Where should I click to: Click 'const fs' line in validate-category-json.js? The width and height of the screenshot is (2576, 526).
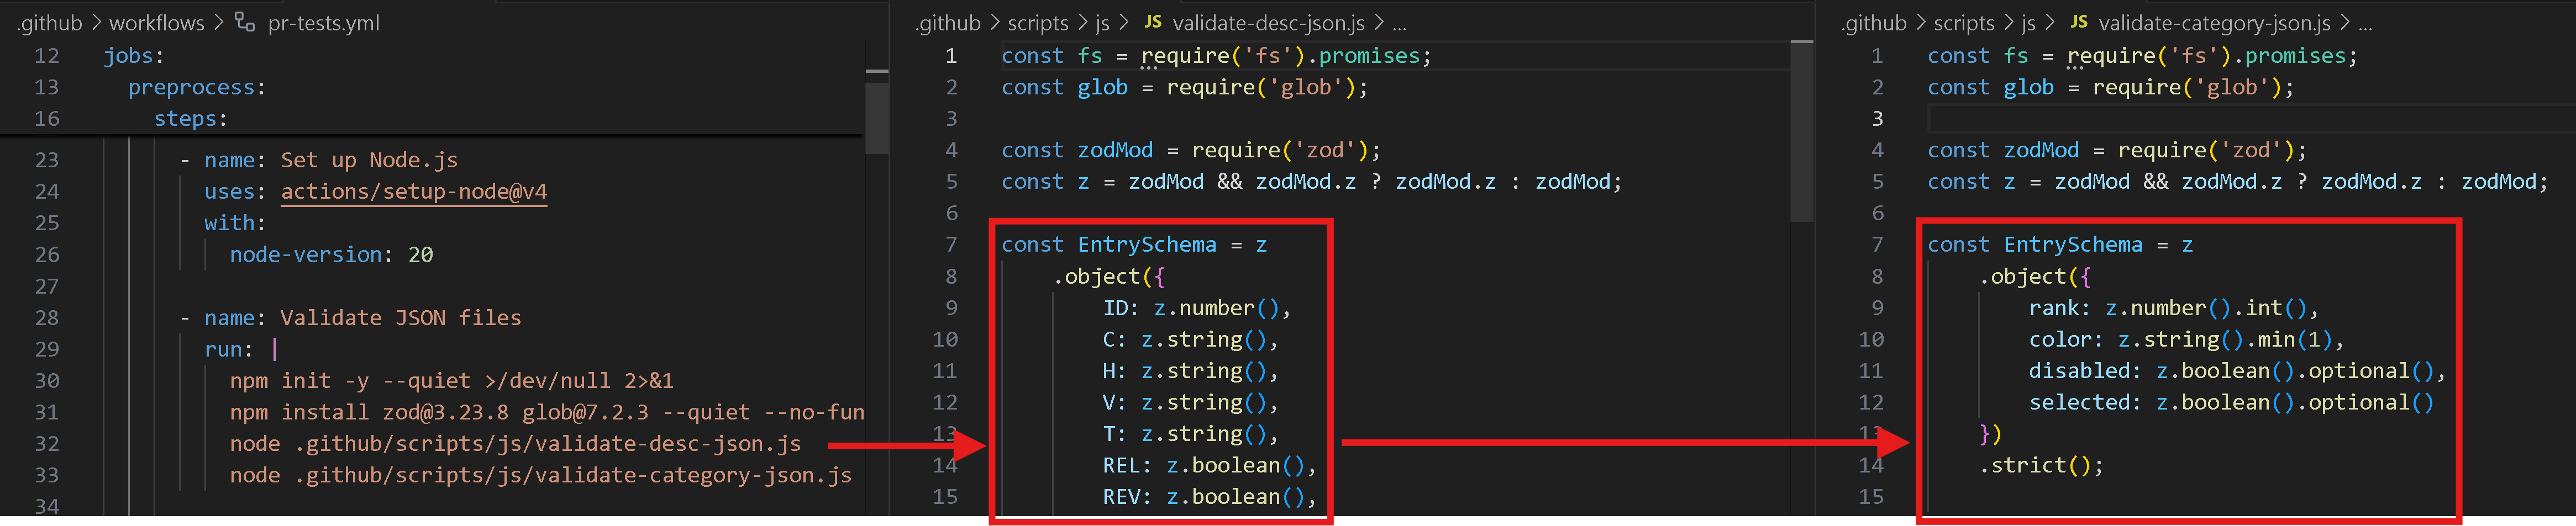2142,56
